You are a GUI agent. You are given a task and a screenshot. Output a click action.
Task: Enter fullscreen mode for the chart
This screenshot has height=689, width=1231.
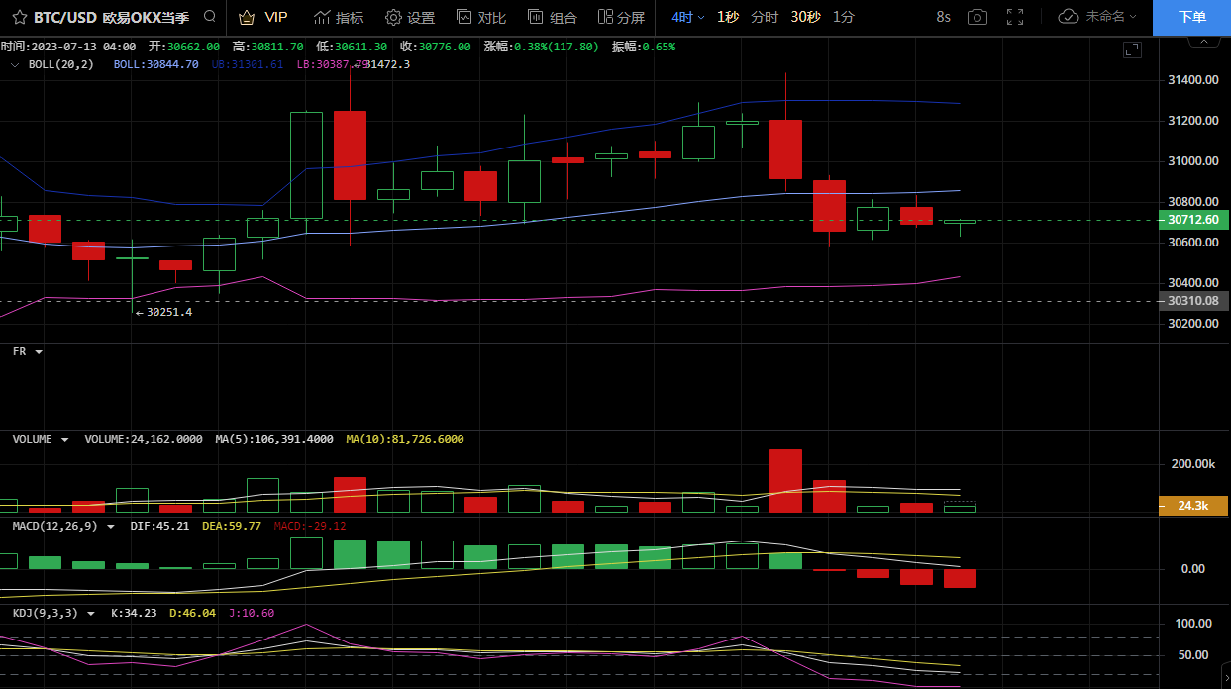(x=1015, y=17)
